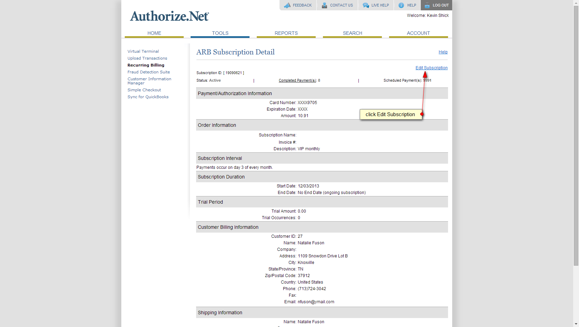Screen dimensions: 579x327
Task: Open the Help link beside the page title
Action: [x=443, y=52]
